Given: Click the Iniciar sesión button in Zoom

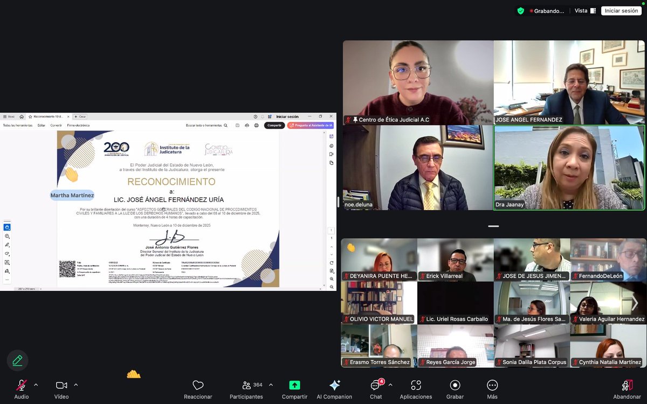Looking at the screenshot, I should 621,11.
